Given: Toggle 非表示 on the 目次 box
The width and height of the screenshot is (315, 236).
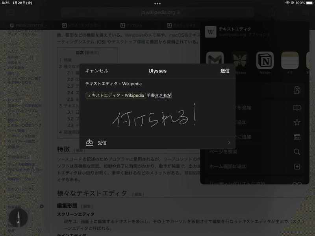Looking at the screenshot, I should [92, 53].
